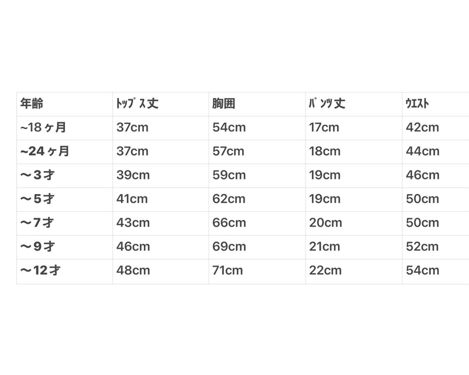469x375 pixels.
Task: Select the パンツ丈 header cell
Action: coord(327,104)
